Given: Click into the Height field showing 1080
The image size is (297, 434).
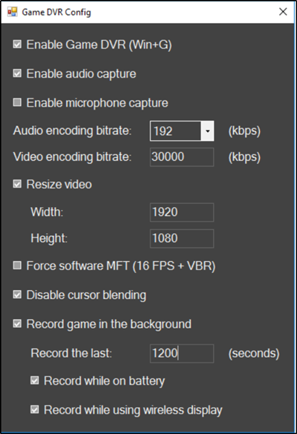Looking at the screenshot, I should 182,238.
